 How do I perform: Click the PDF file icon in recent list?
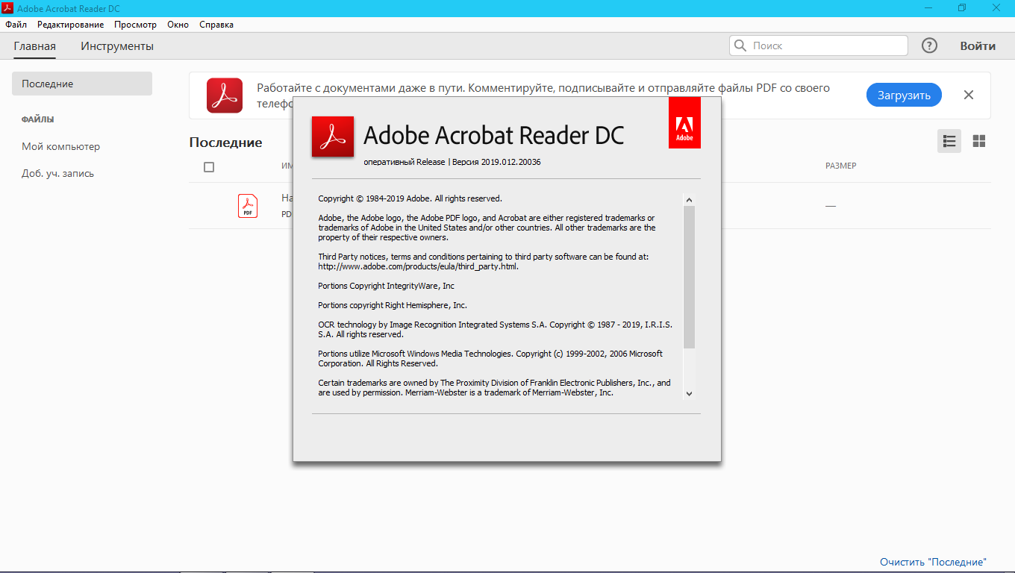(x=248, y=206)
